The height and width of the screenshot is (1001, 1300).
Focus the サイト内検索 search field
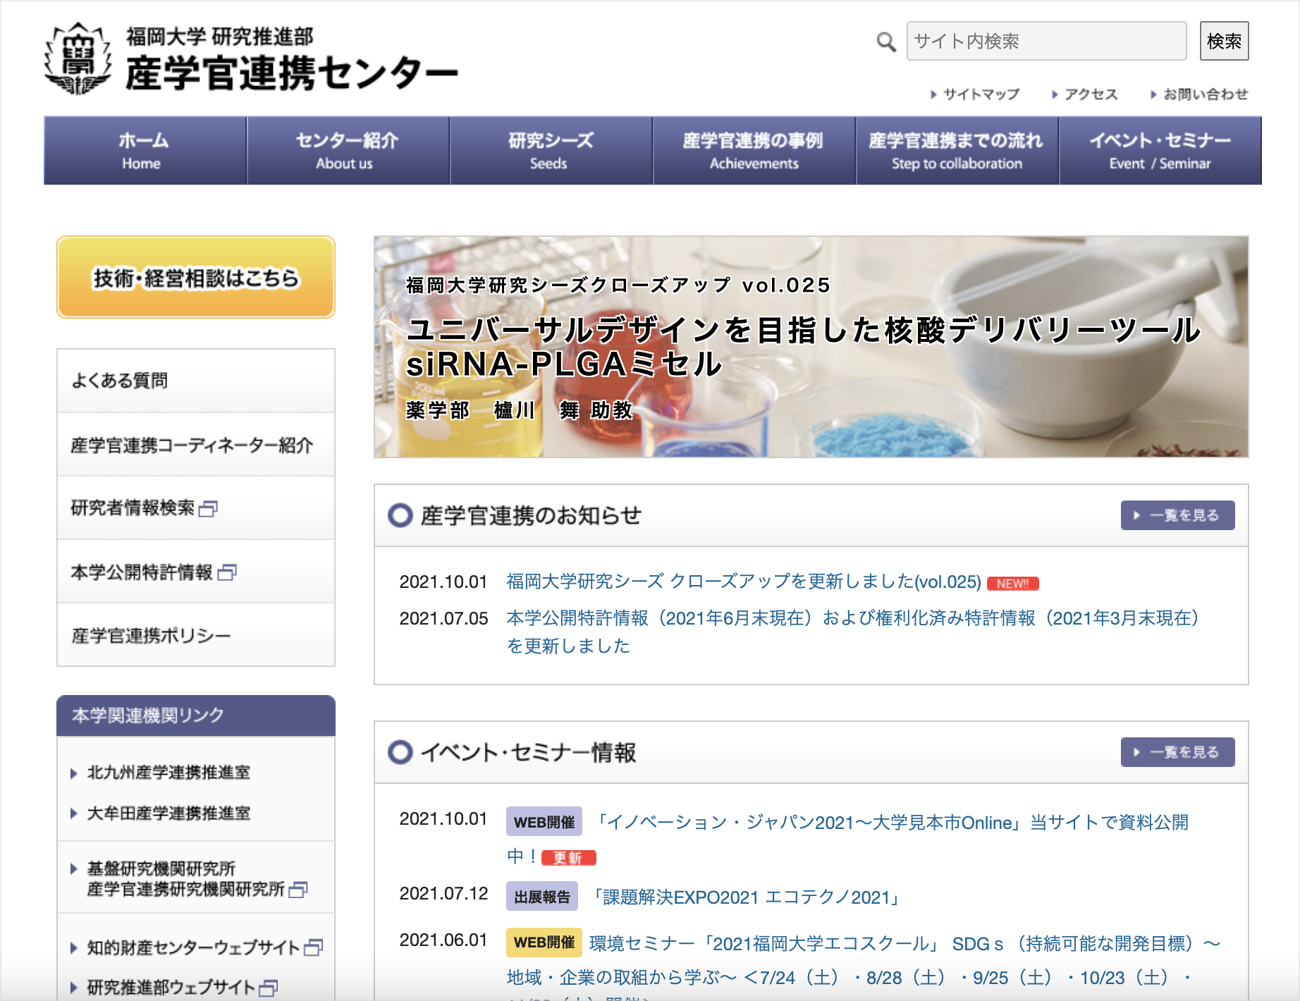1046,41
